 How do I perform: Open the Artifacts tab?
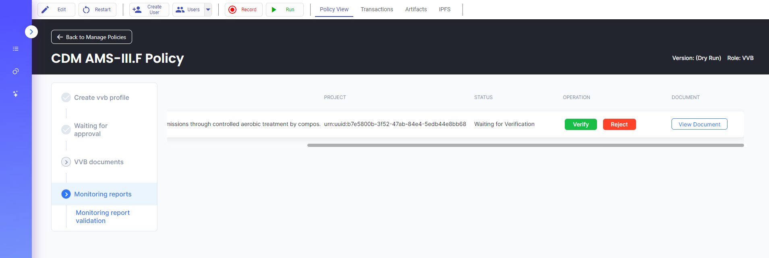[x=416, y=9]
